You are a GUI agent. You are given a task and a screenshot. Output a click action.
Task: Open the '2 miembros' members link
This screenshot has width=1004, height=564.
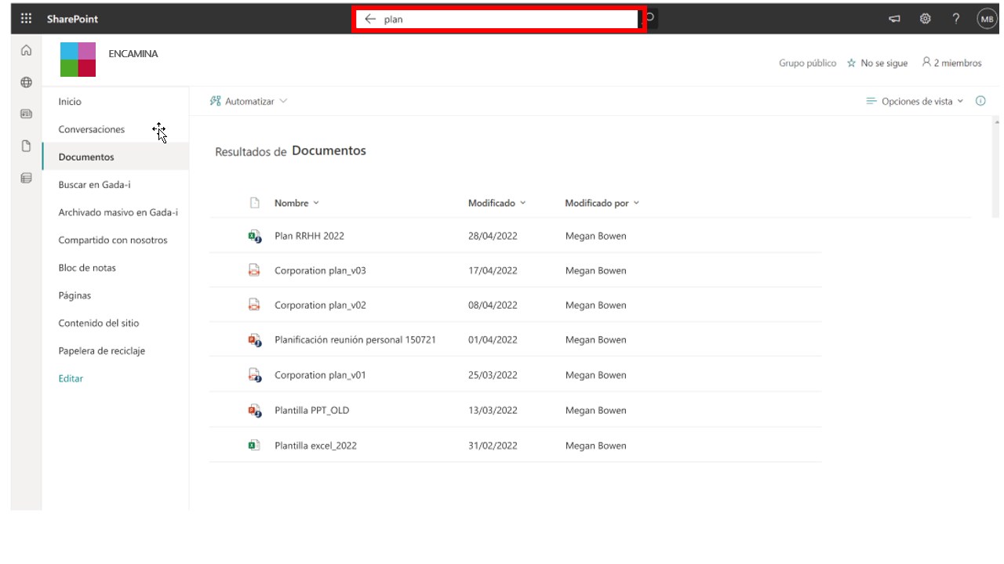coord(951,63)
